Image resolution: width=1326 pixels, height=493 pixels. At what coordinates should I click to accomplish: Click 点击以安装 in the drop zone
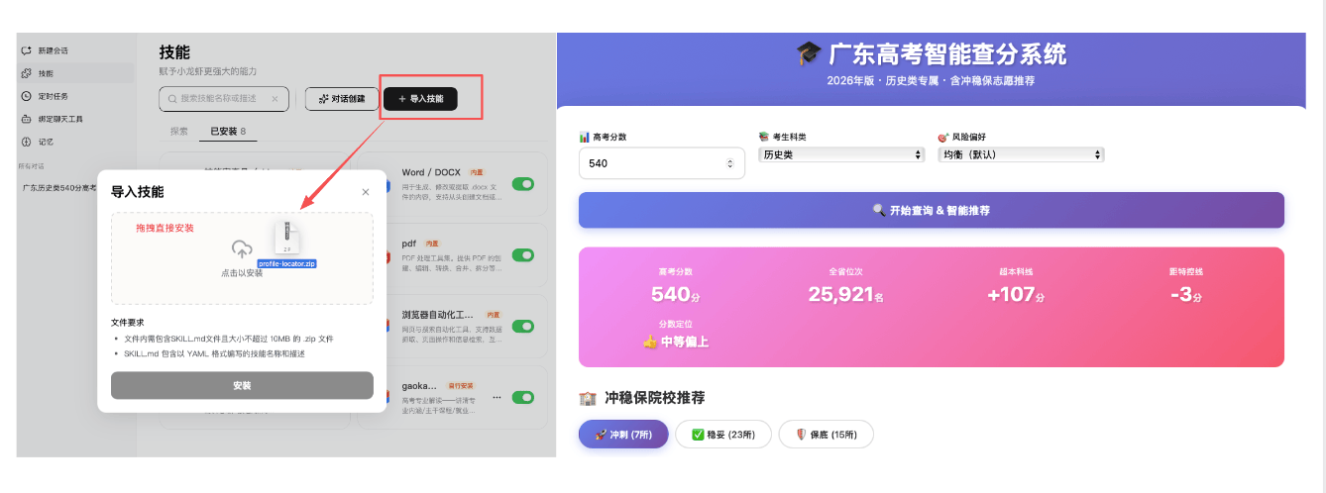pos(242,272)
